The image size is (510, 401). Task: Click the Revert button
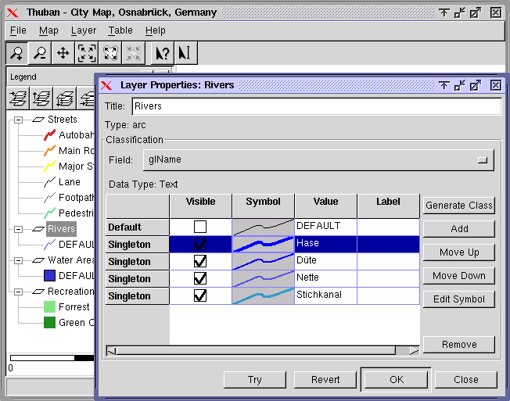click(x=325, y=380)
